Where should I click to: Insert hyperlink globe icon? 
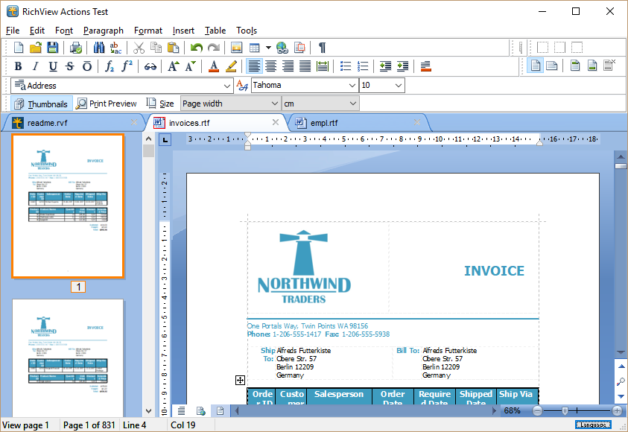click(x=282, y=48)
